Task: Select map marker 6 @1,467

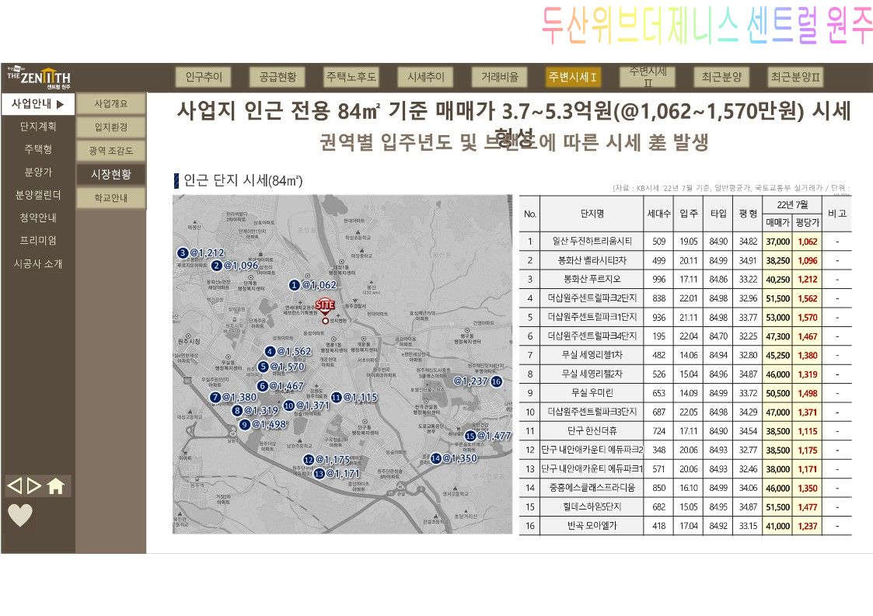Action: tap(281, 385)
